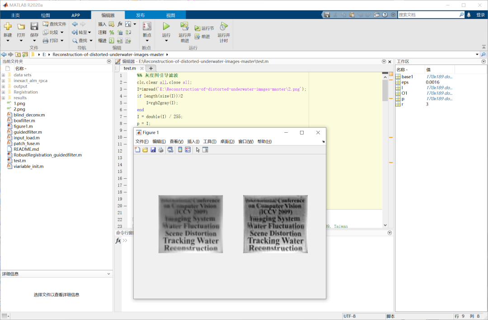Click the 新建 new file icon

click(8, 27)
